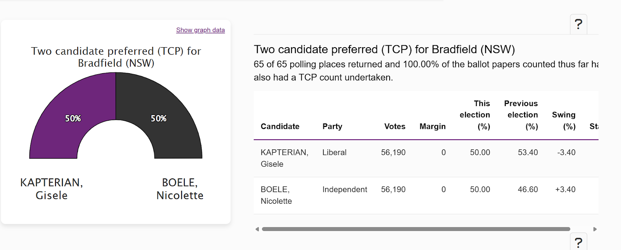
Task: Click the chart title above the semicircle graph
Action: pyautogui.click(x=116, y=57)
